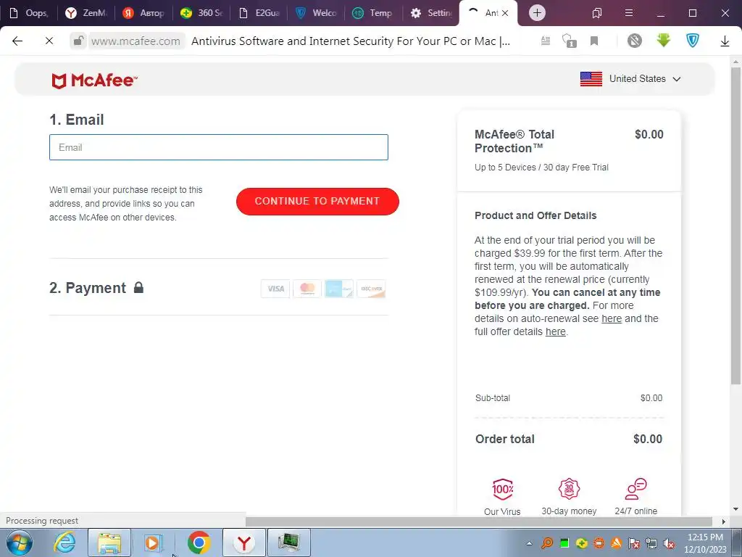Image resolution: width=742 pixels, height=557 pixels.
Task: Click the 30-day money back badge icon
Action: 569,489
